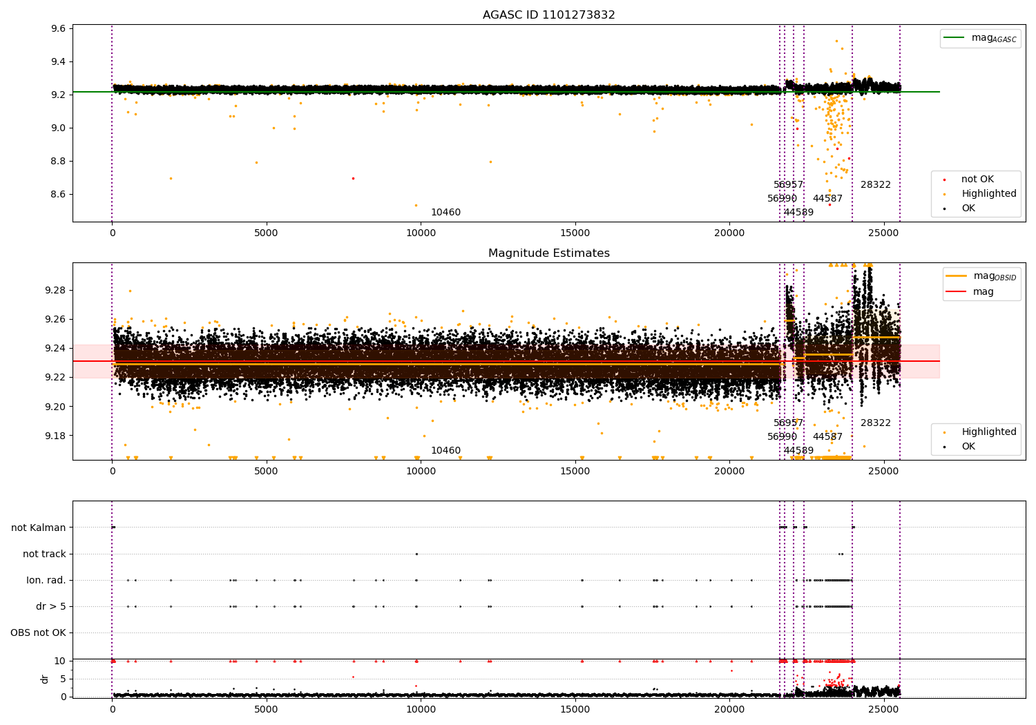Click the 44587 annotation in top plot
1036x725 pixels.
827,199
